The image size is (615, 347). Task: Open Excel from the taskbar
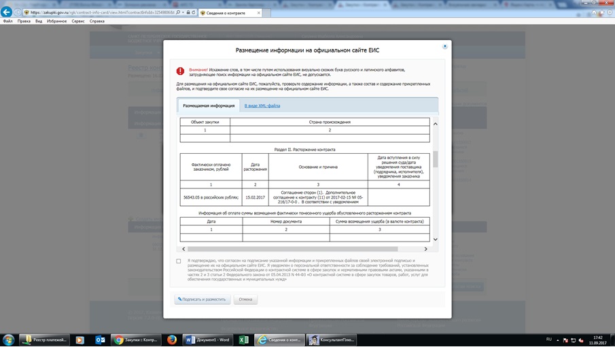[x=243, y=340]
